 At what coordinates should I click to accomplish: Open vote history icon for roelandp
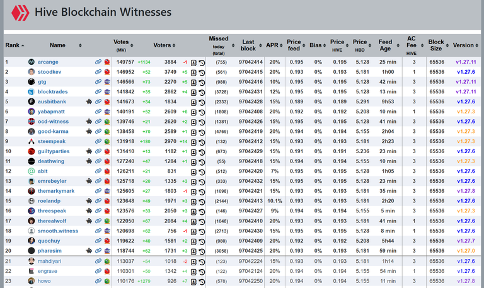(x=202, y=202)
